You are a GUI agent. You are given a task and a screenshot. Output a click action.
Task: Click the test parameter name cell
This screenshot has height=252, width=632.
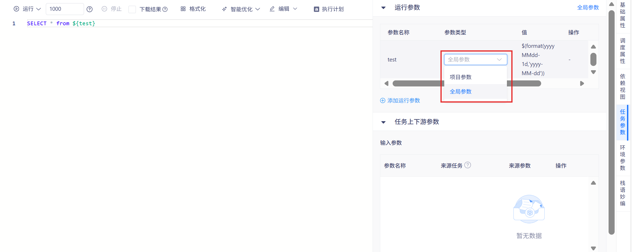click(392, 60)
